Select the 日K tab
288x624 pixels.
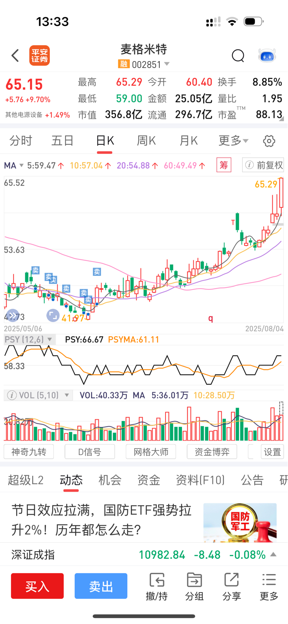click(105, 141)
